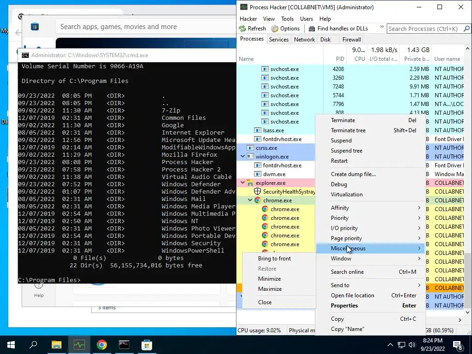Choose Terminate tree in context menu
Viewport: 472px width, 354px height.
(x=371, y=130)
